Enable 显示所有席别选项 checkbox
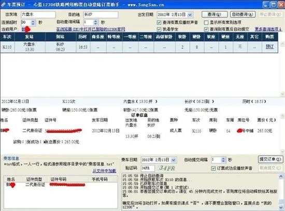This screenshot has width=285, height=211. point(206,23)
